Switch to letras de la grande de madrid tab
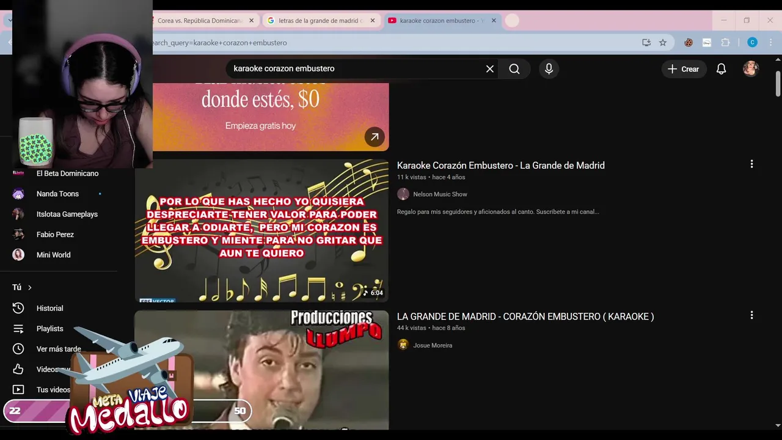782x440 pixels. [321, 21]
